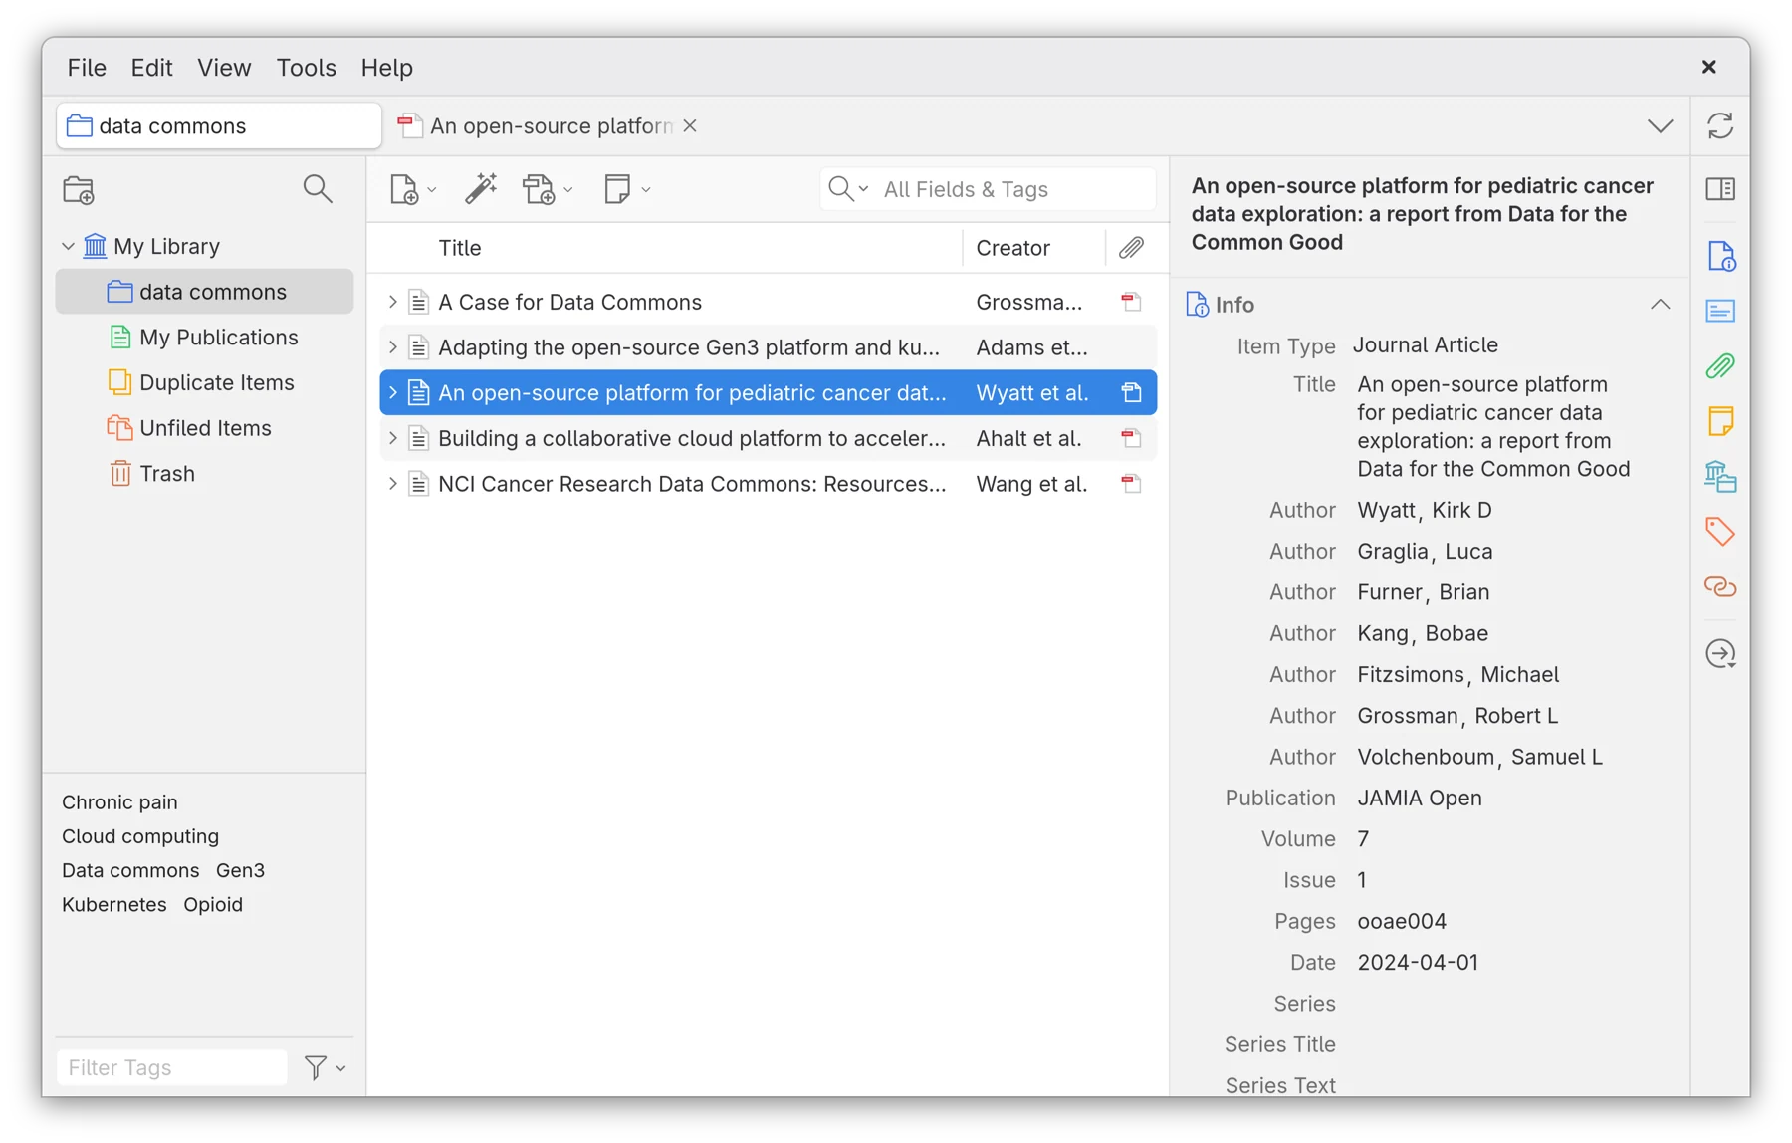Collapse the My Library tree
The image size is (1792, 1143).
tap(68, 246)
